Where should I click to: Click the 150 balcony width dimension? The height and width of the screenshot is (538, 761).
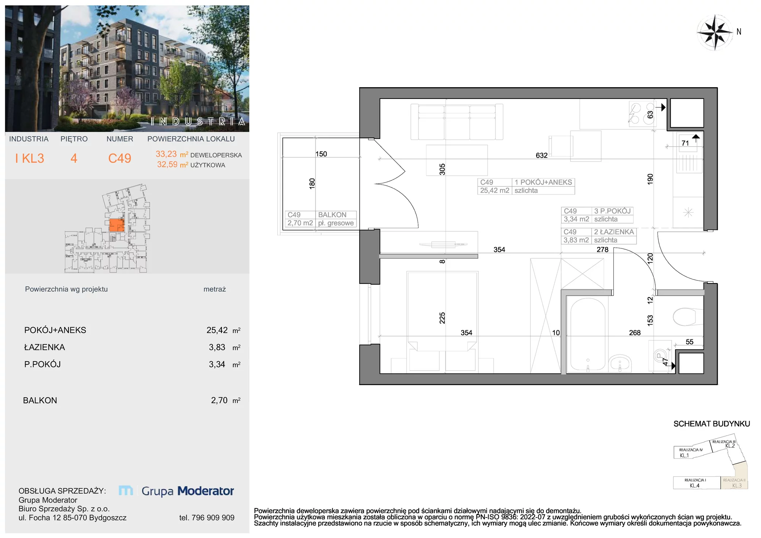[321, 154]
